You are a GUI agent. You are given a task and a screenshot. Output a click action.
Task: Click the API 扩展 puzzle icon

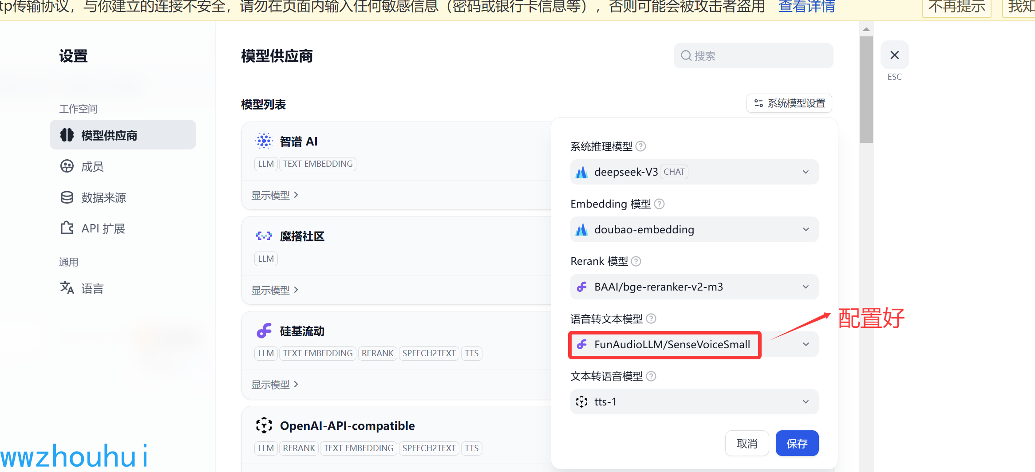point(67,228)
